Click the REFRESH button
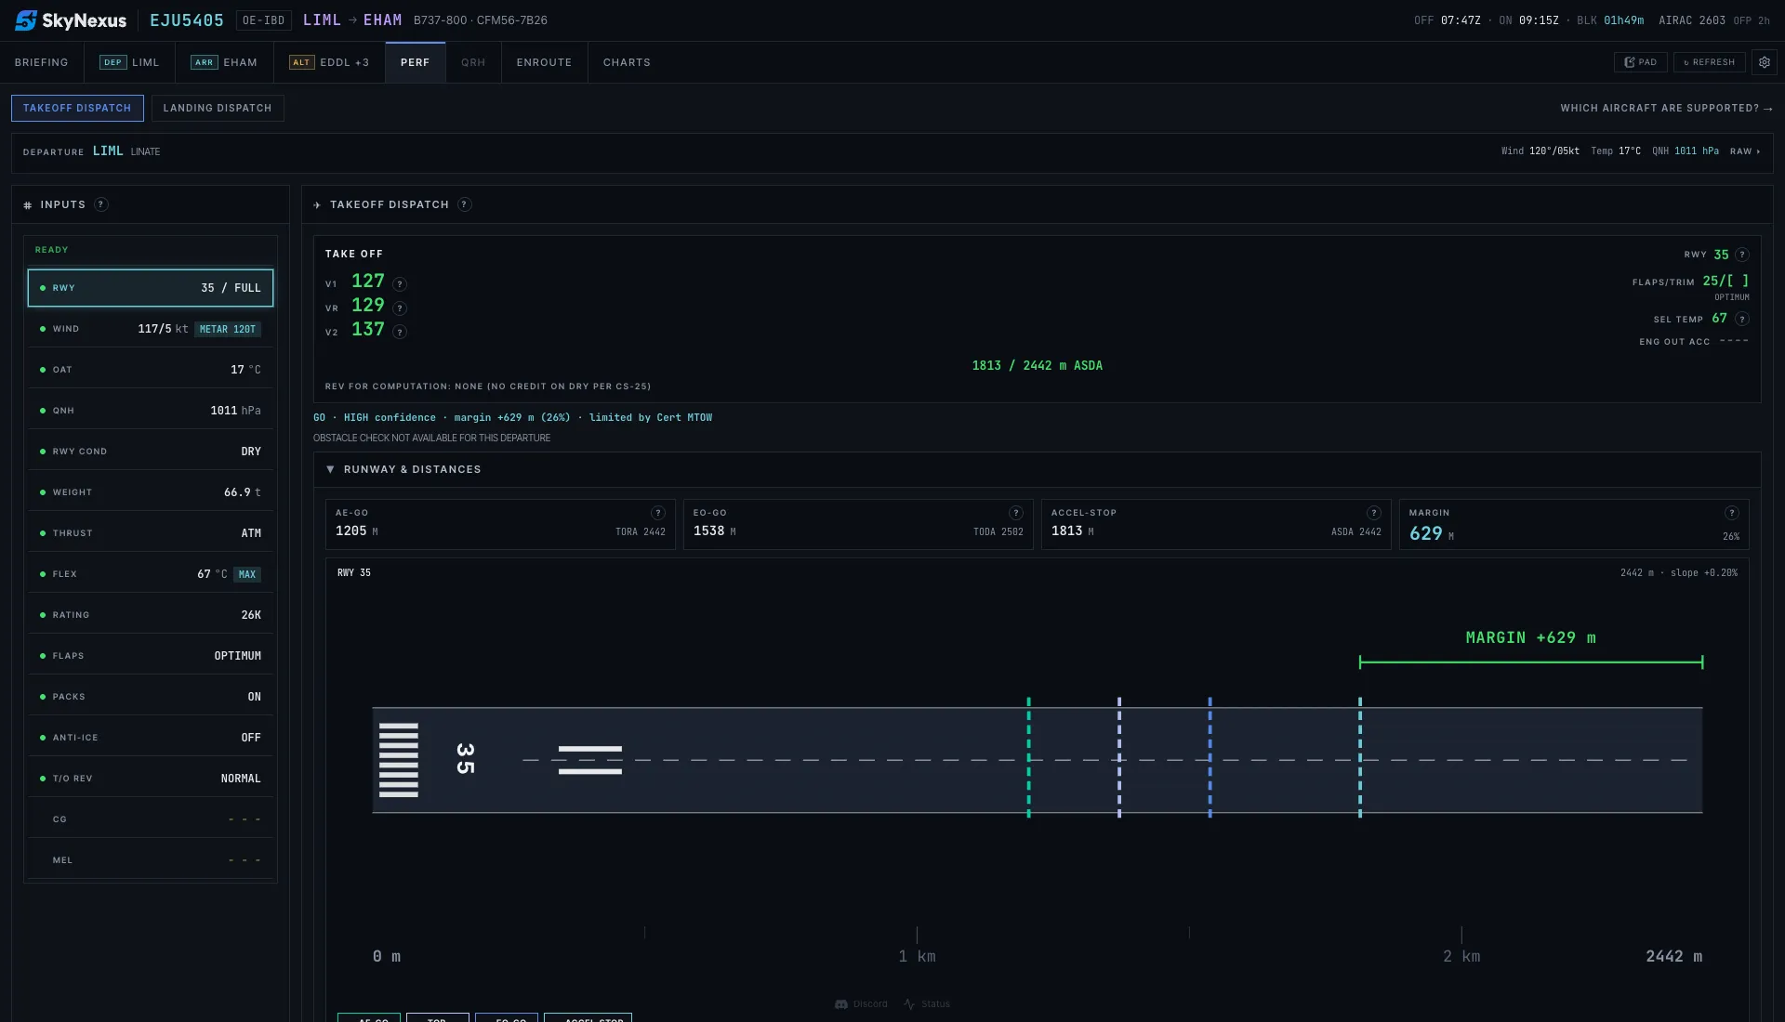This screenshot has height=1022, width=1785. click(x=1710, y=62)
